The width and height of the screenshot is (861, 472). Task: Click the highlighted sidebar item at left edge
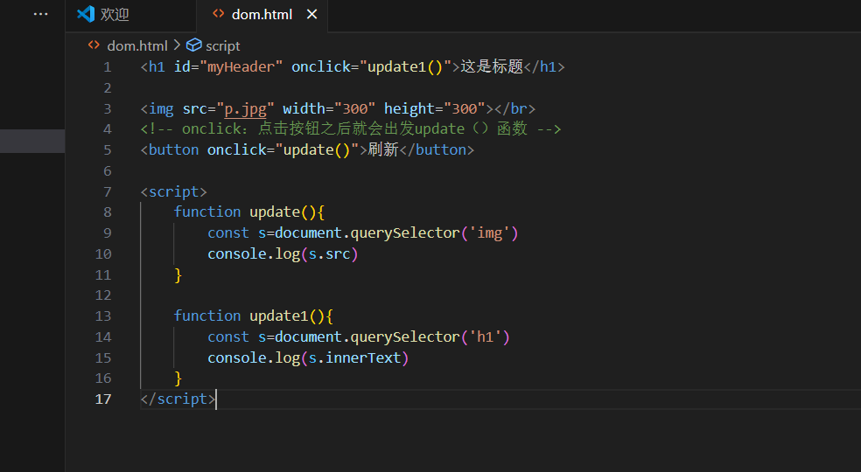coord(32,141)
